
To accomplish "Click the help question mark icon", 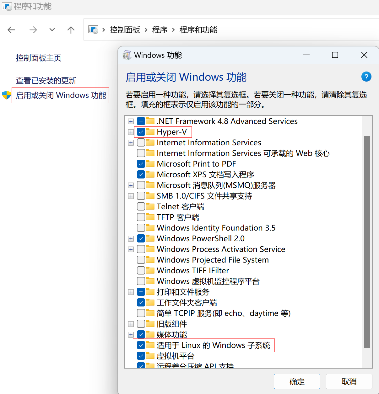I will coord(366,77).
